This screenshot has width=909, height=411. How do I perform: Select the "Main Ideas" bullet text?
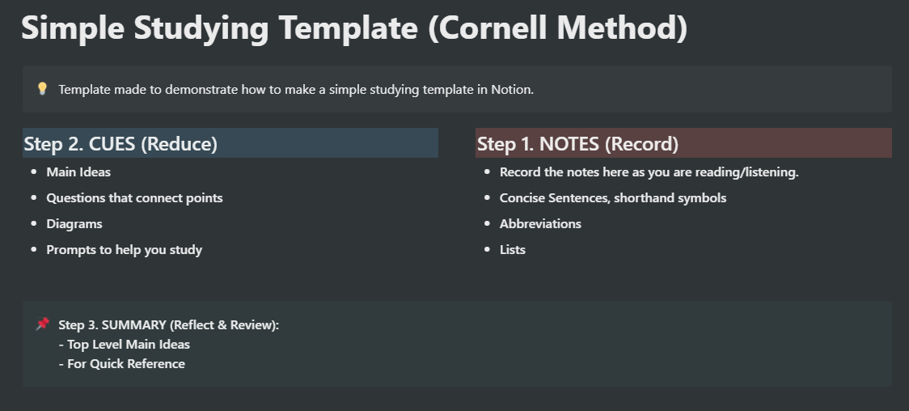78,172
